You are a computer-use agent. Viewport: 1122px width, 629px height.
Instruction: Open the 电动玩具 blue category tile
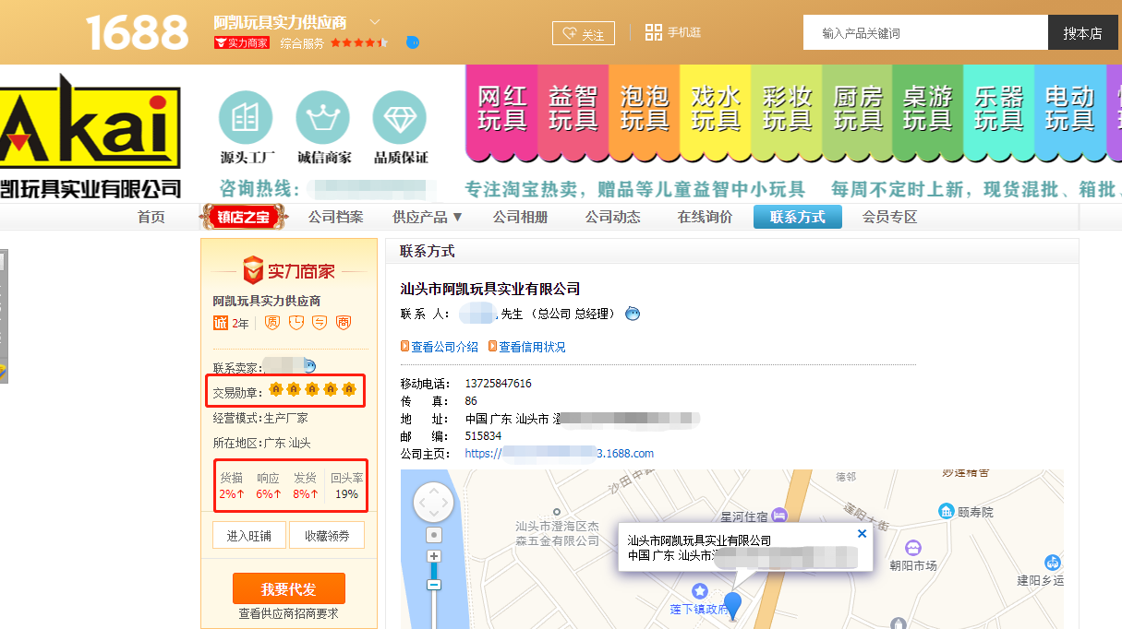pos(1069,111)
